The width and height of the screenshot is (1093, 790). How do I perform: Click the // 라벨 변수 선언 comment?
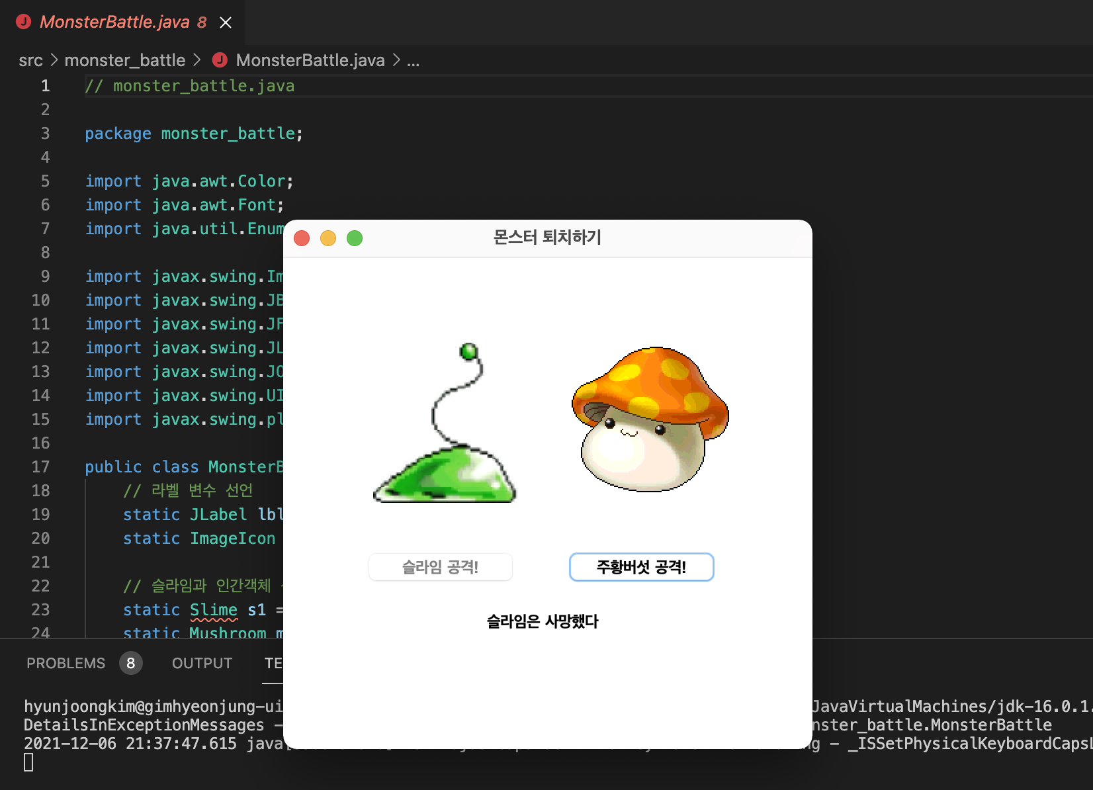[x=188, y=491]
